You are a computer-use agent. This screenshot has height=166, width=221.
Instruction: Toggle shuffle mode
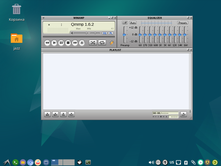click(93, 43)
